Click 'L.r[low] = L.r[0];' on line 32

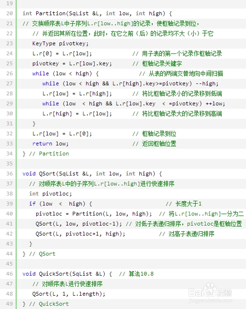(x=62, y=134)
